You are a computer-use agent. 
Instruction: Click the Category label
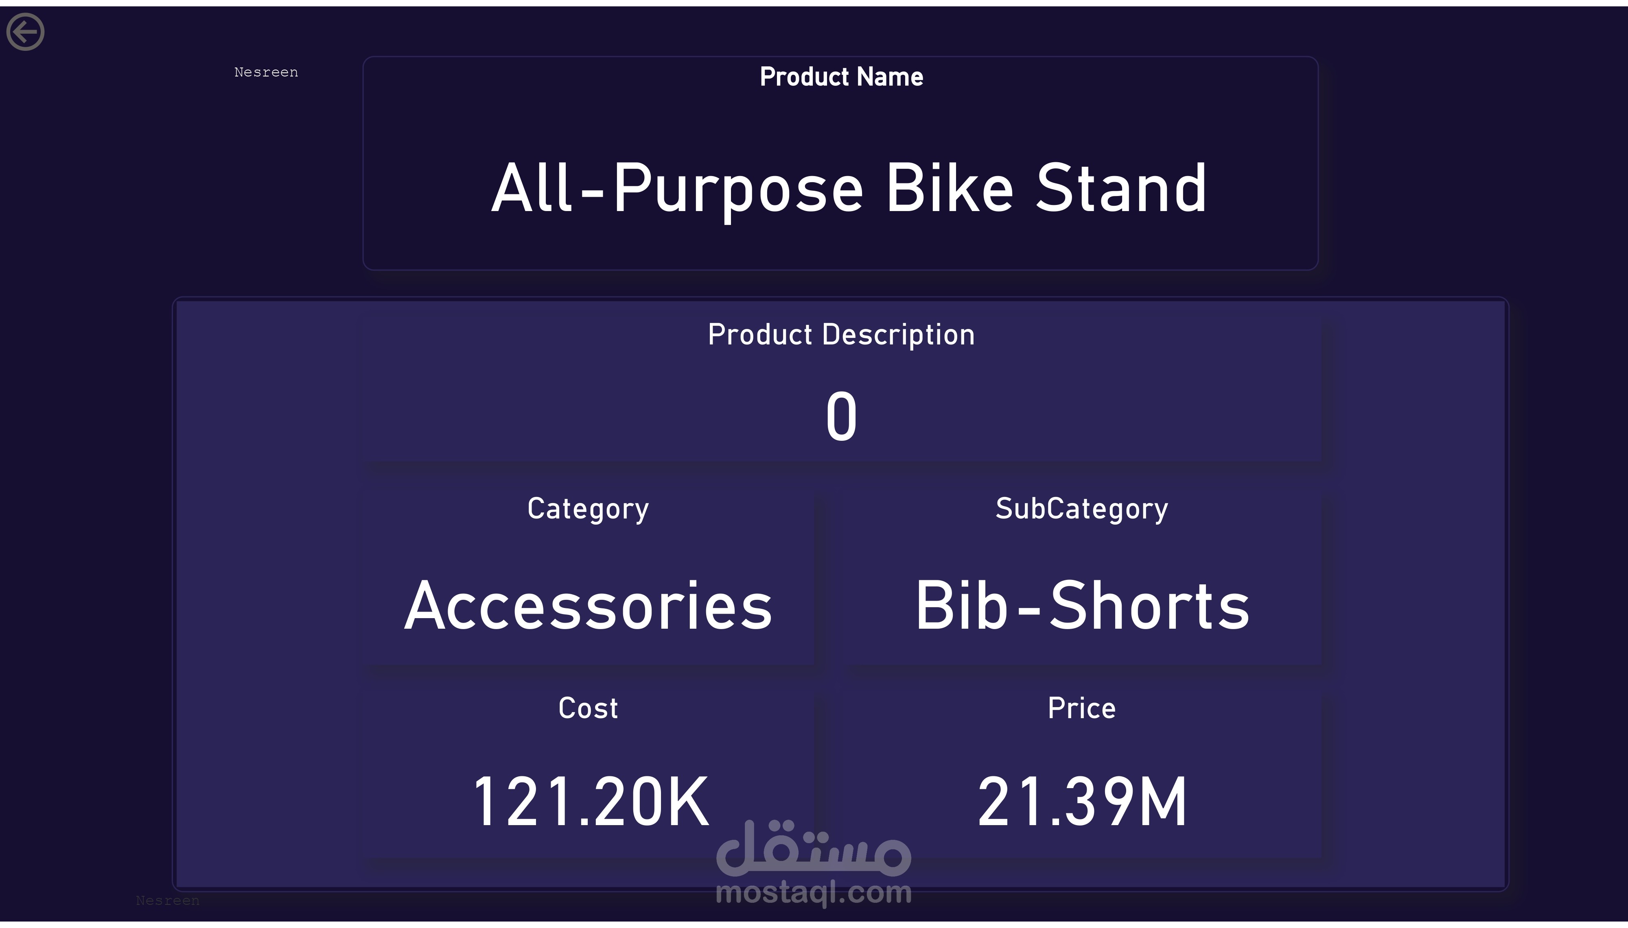pyautogui.click(x=588, y=509)
